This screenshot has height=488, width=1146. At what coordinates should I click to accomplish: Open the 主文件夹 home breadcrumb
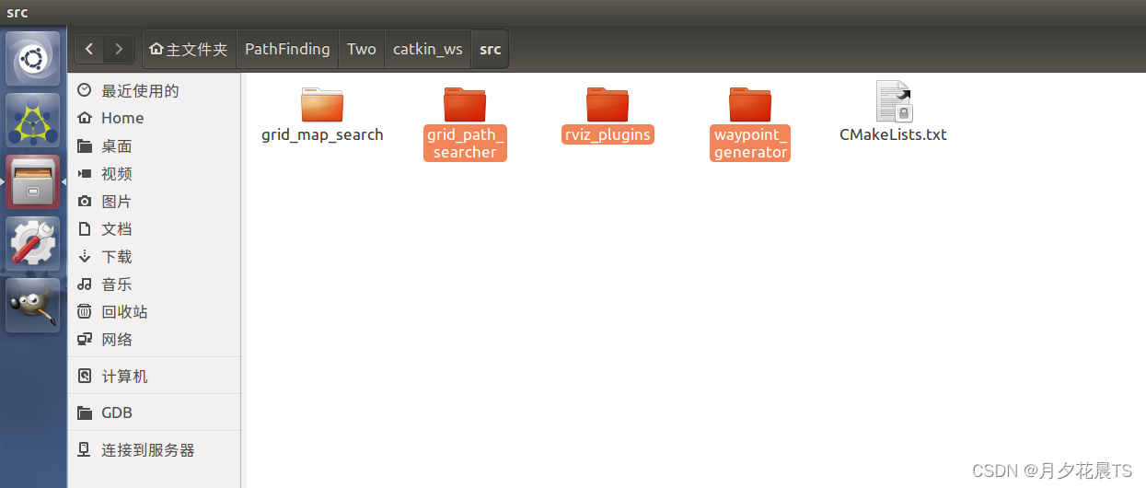pyautogui.click(x=189, y=49)
